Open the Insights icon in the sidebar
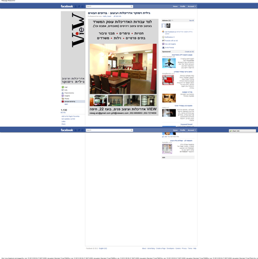Screen dimensions: 258x259 pyautogui.click(x=63, y=96)
